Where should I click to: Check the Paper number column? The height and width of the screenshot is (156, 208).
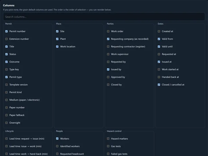(6, 107)
